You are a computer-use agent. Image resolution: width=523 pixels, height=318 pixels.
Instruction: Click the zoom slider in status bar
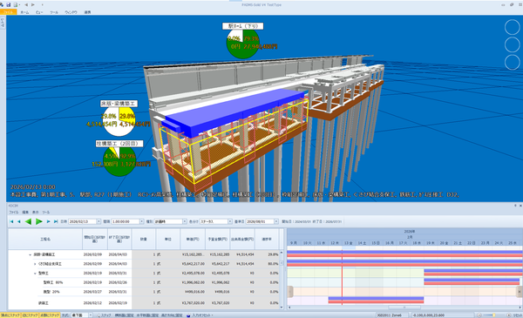[x=494, y=315]
